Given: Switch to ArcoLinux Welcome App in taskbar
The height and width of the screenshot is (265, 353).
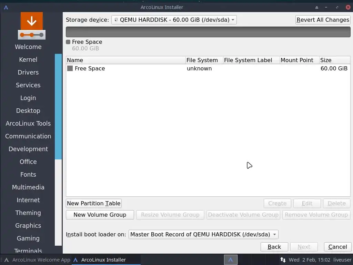Looking at the screenshot, I should (x=37, y=260).
